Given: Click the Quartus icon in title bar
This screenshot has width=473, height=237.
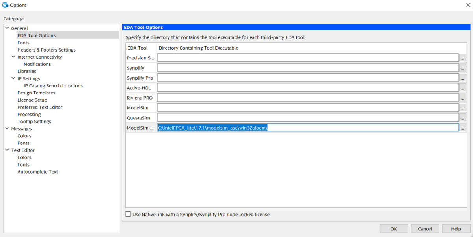Looking at the screenshot, I should coord(5,5).
